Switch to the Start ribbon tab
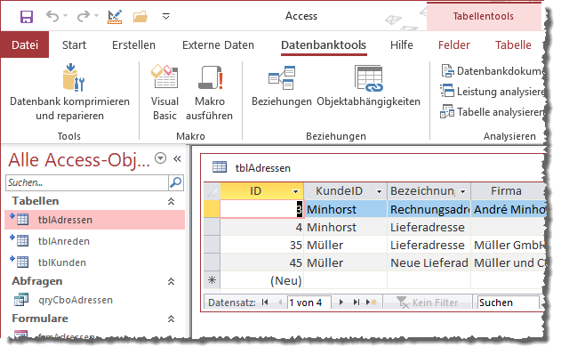Viewport: 561px width, 355px height. point(74,44)
